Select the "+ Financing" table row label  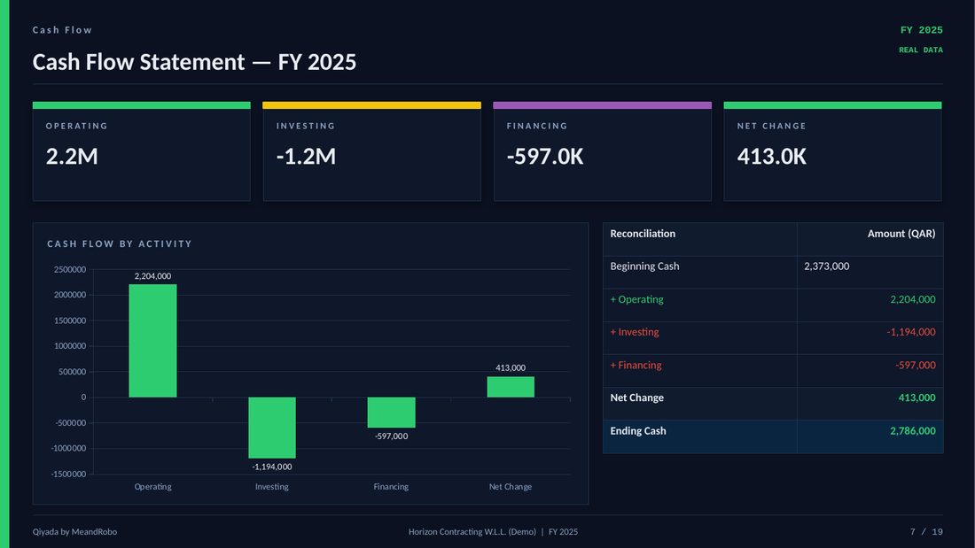(x=636, y=366)
